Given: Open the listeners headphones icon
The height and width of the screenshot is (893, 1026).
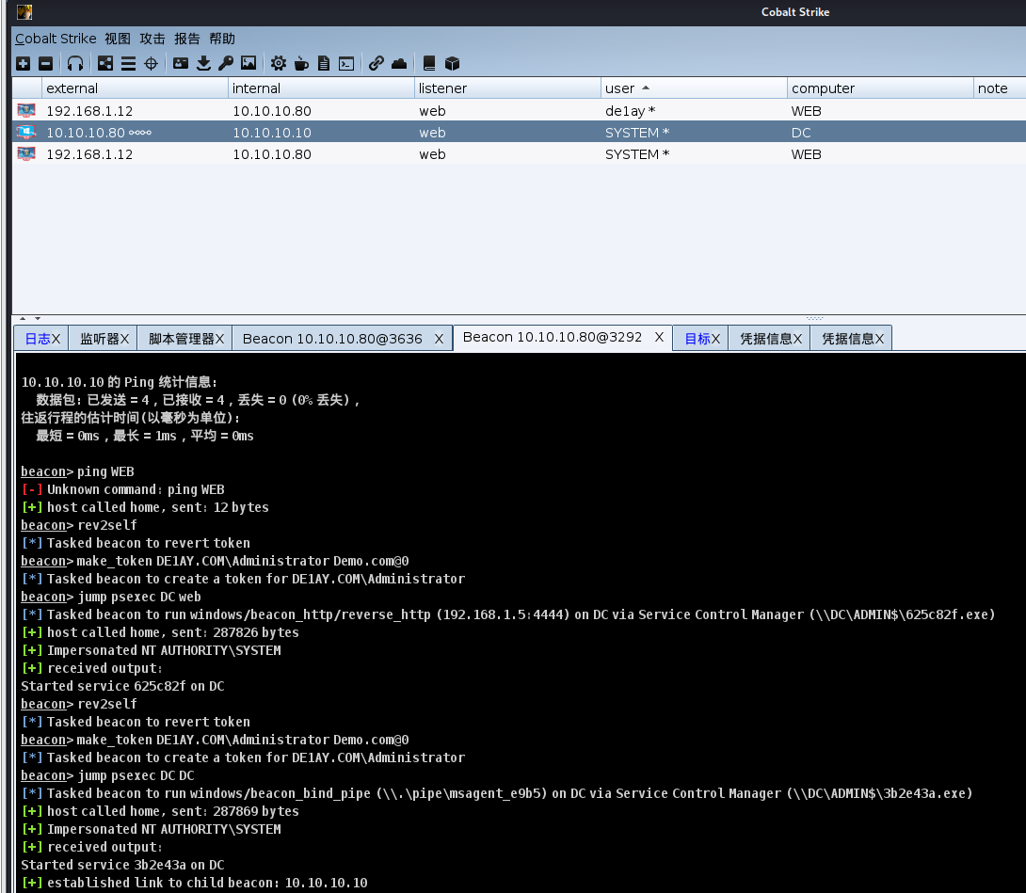Looking at the screenshot, I should click(75, 63).
